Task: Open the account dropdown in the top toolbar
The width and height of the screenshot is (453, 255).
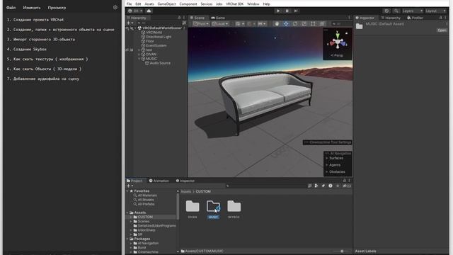Action: point(135,11)
